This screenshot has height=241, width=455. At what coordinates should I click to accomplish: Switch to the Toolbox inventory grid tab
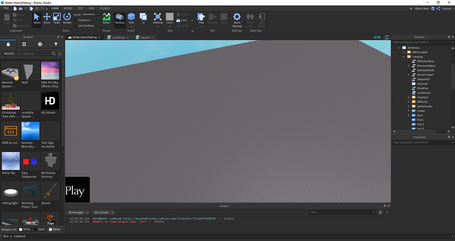tap(24, 44)
